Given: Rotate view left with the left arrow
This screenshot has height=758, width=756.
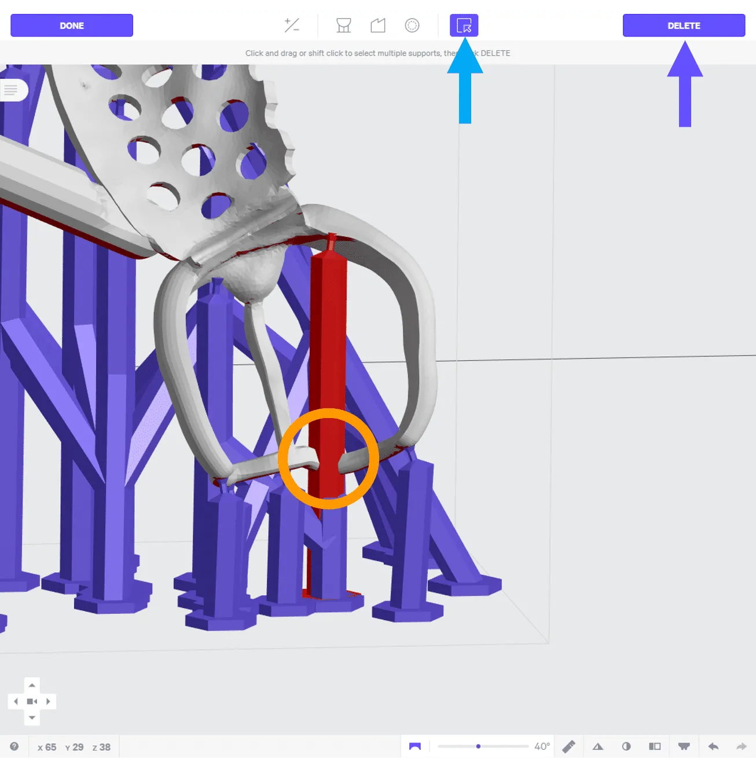Looking at the screenshot, I should click(16, 701).
